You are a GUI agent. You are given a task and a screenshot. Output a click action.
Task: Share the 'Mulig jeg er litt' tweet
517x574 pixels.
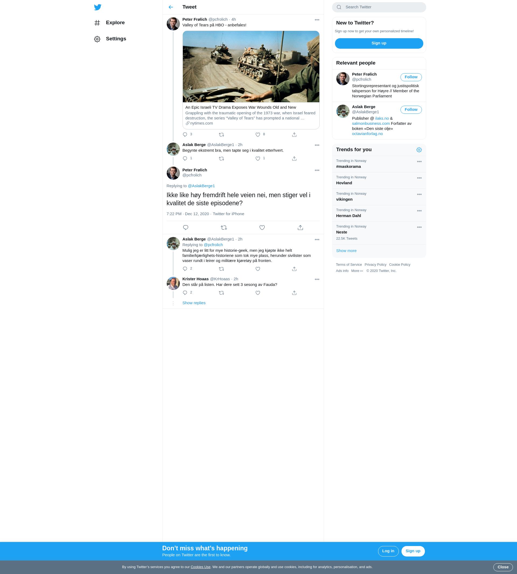294,269
